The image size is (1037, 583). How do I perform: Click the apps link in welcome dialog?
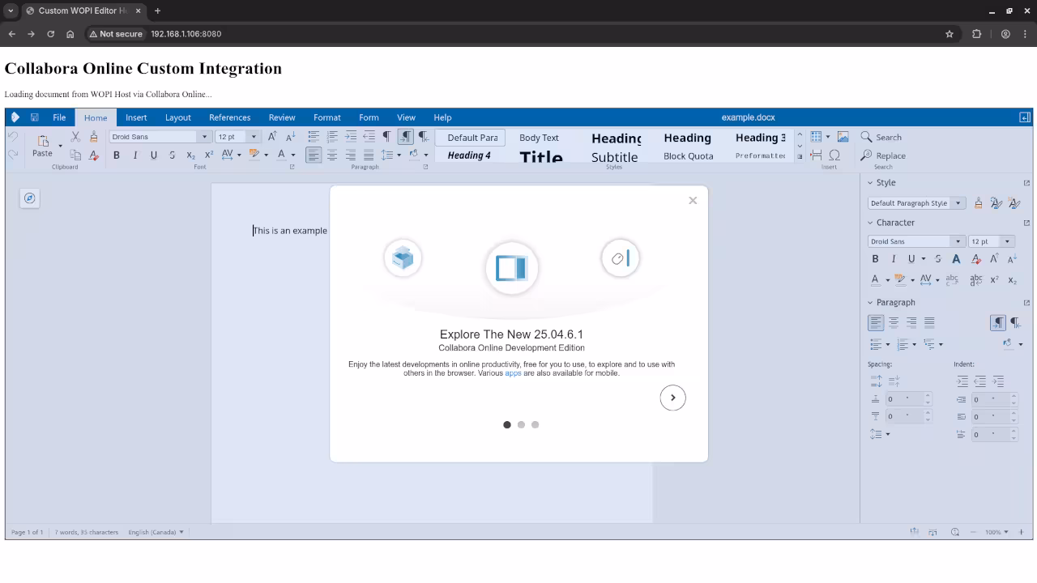[x=513, y=373]
